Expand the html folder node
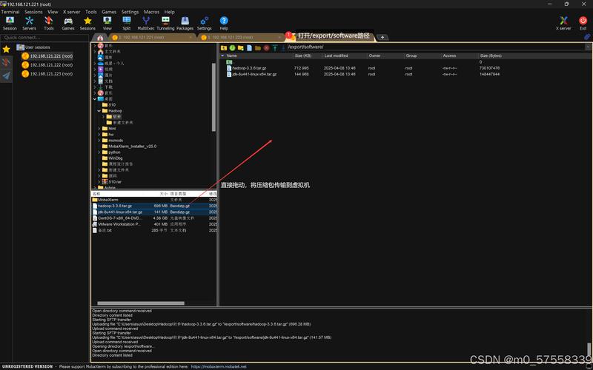The width and height of the screenshot is (593, 370). click(99, 128)
